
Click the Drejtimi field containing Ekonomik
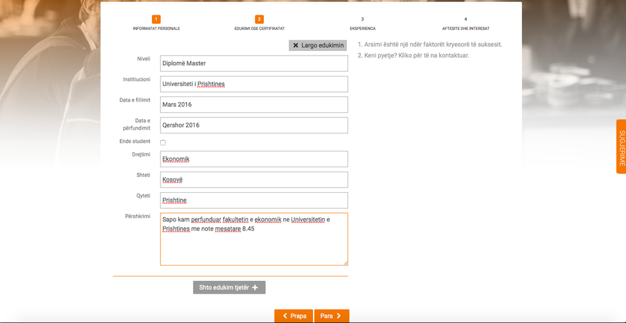[x=254, y=159]
